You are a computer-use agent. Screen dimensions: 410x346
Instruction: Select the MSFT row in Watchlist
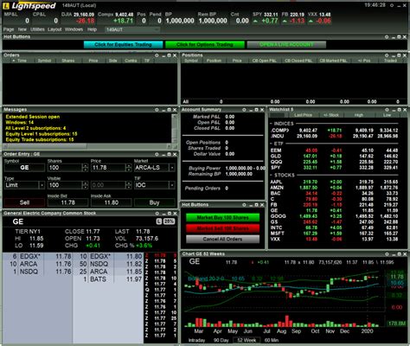[x=335, y=234]
